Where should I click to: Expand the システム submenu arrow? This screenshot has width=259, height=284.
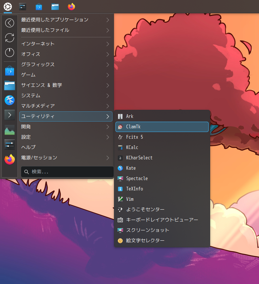pyautogui.click(x=108, y=95)
